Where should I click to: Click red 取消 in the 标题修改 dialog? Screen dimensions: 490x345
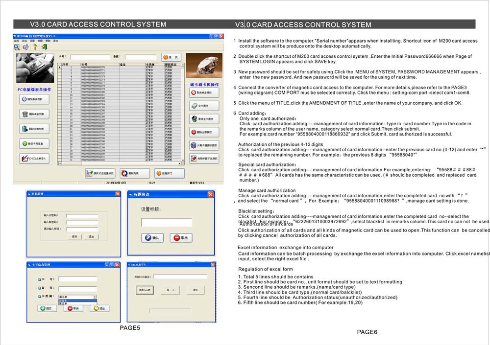coord(181,238)
